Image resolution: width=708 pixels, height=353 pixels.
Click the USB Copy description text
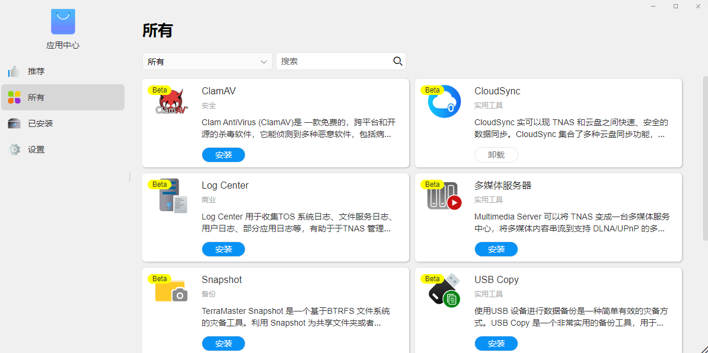coord(571,317)
